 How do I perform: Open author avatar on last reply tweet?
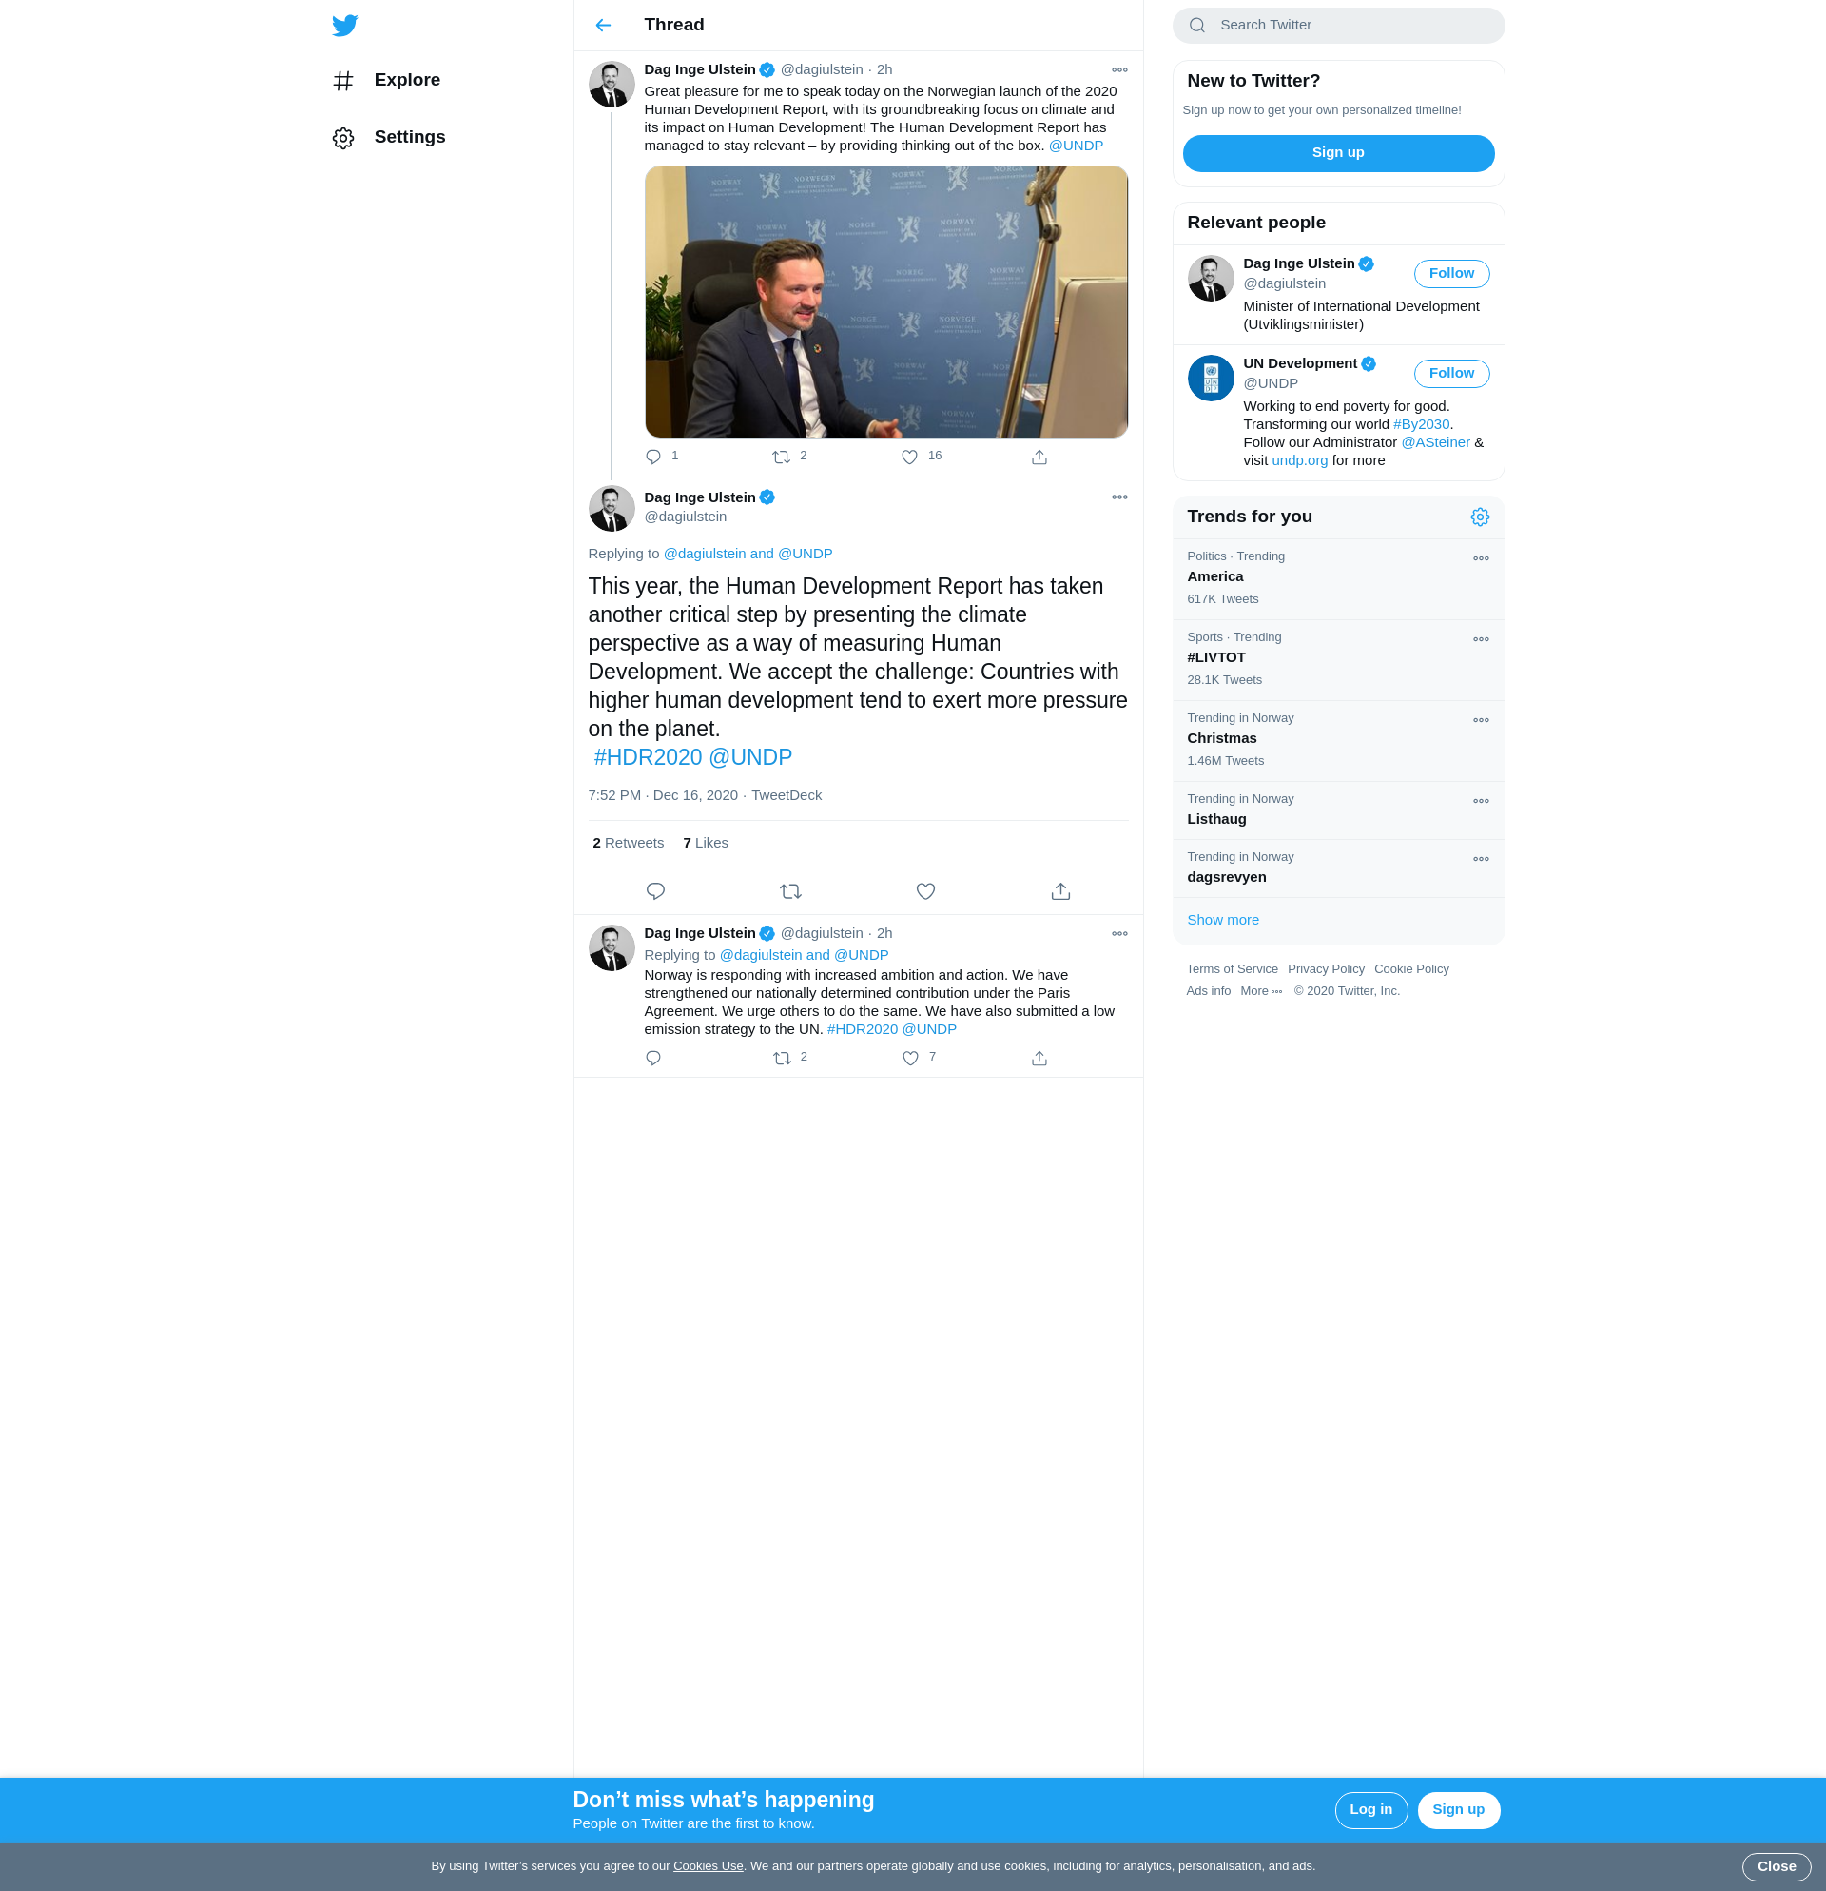tap(612, 948)
